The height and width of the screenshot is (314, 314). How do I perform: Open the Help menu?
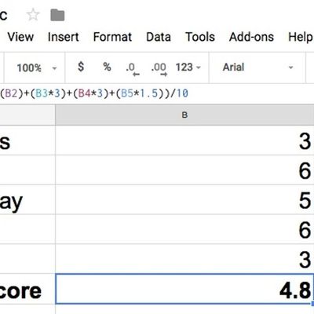(301, 37)
